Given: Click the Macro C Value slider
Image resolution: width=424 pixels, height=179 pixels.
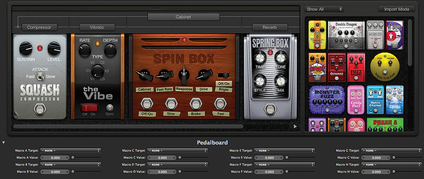Looking at the screenshot, I should (x=194, y=157).
